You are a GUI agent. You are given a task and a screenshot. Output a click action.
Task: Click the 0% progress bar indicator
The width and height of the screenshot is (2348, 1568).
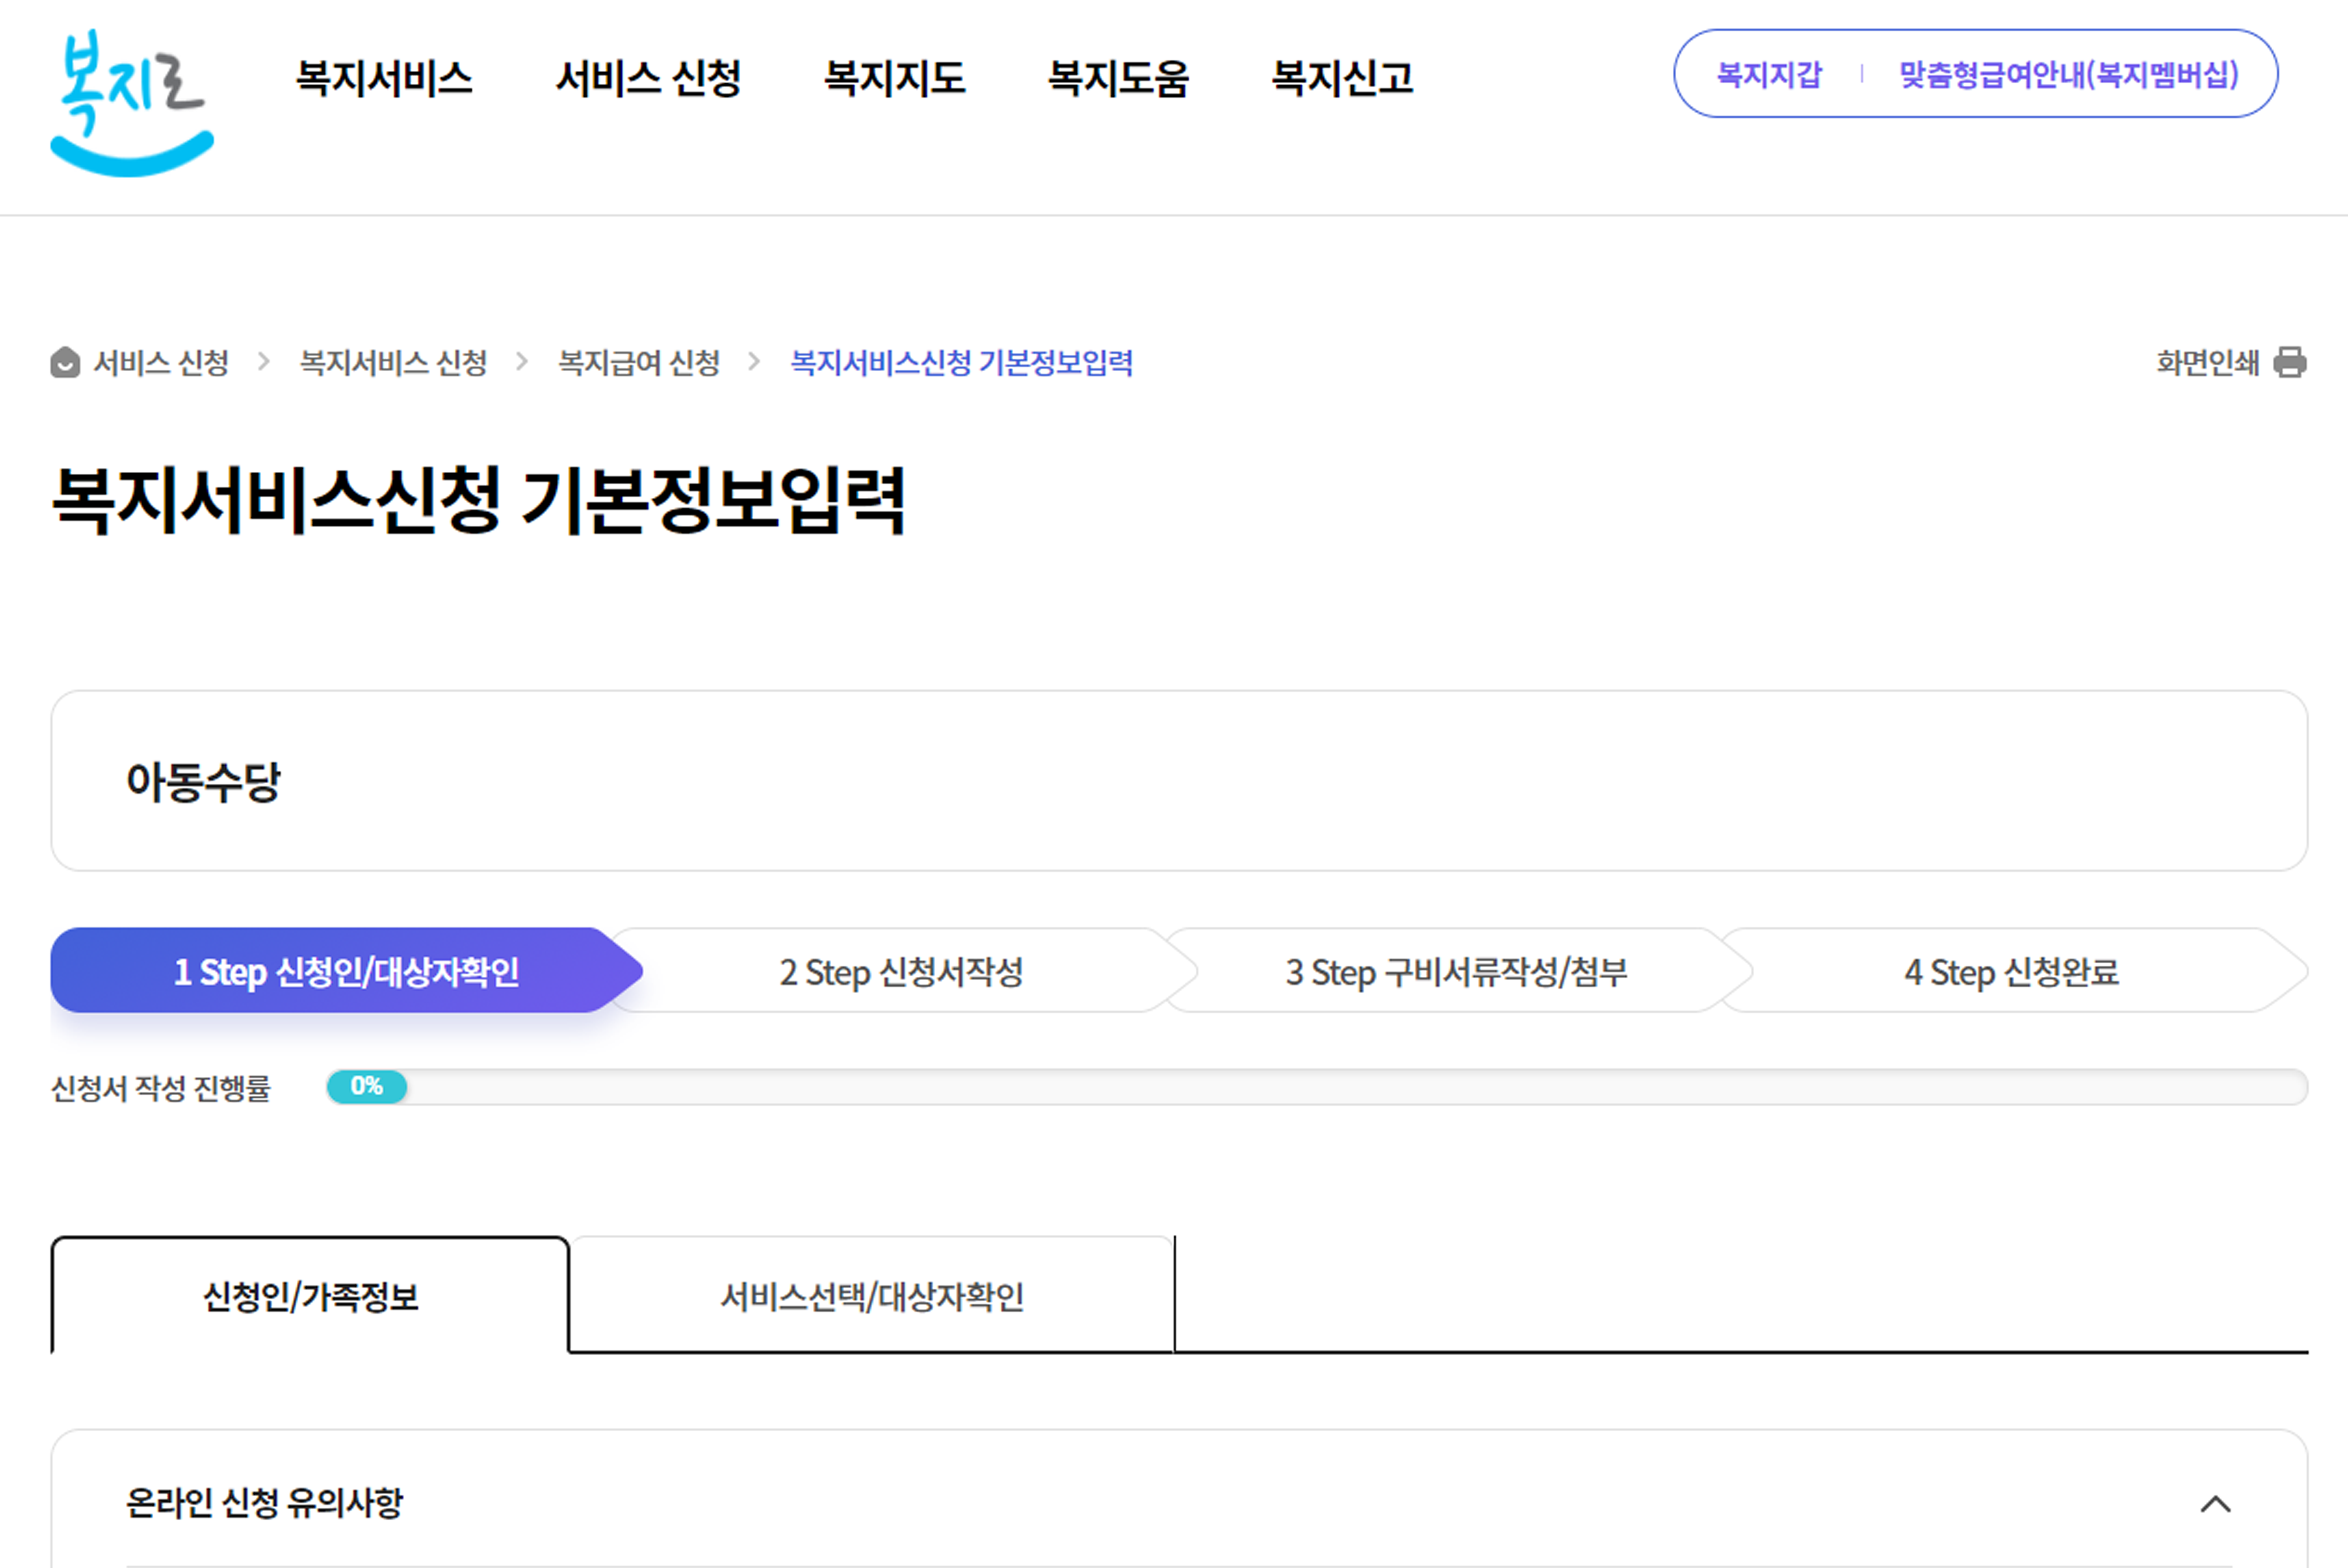[x=366, y=1086]
